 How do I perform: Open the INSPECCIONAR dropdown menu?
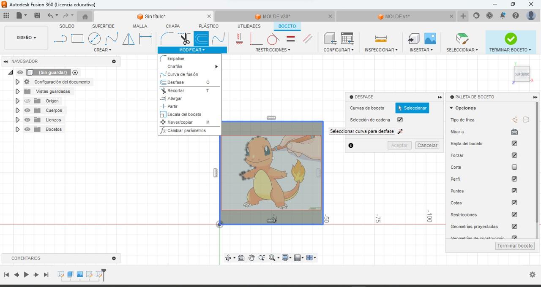point(381,50)
